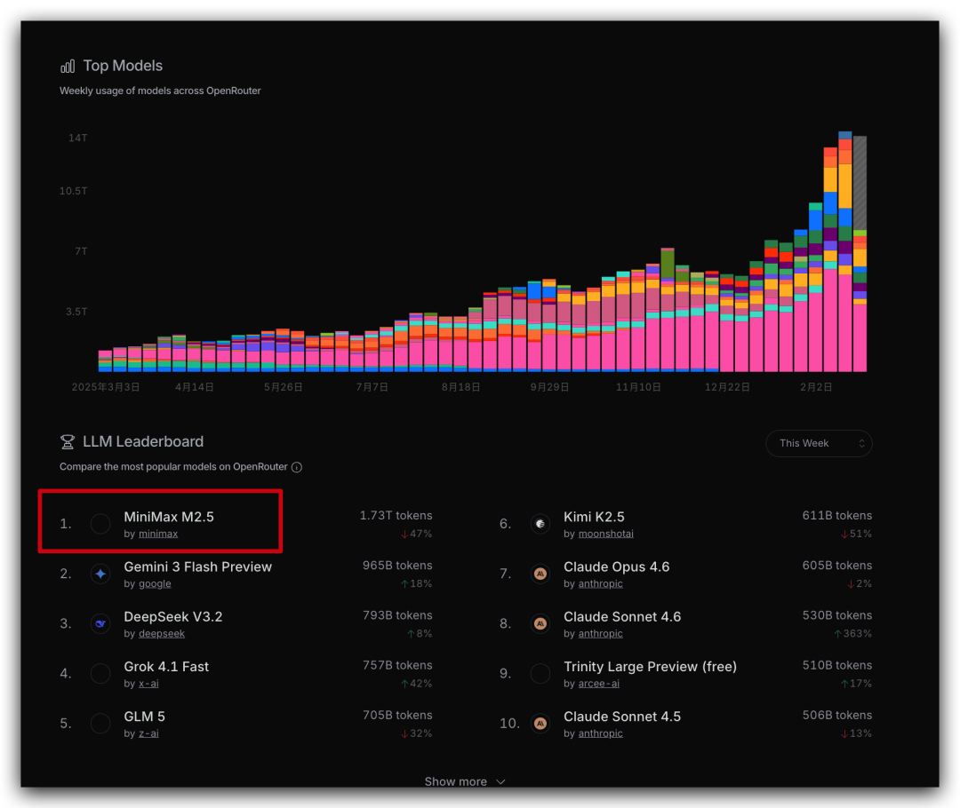Open the This Week period dropdown
Viewport: 960px width, 808px height.
[x=818, y=443]
